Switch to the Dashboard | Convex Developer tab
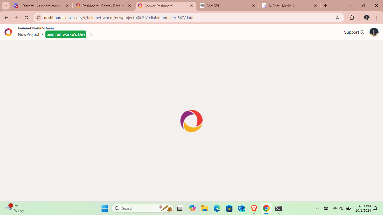Viewport: 383px width, 215px height. pos(103,6)
